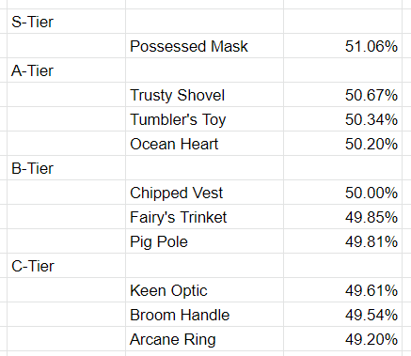The height and width of the screenshot is (356, 411).
Task: Select the Trusty Shovel cell
Action: pyautogui.click(x=204, y=95)
